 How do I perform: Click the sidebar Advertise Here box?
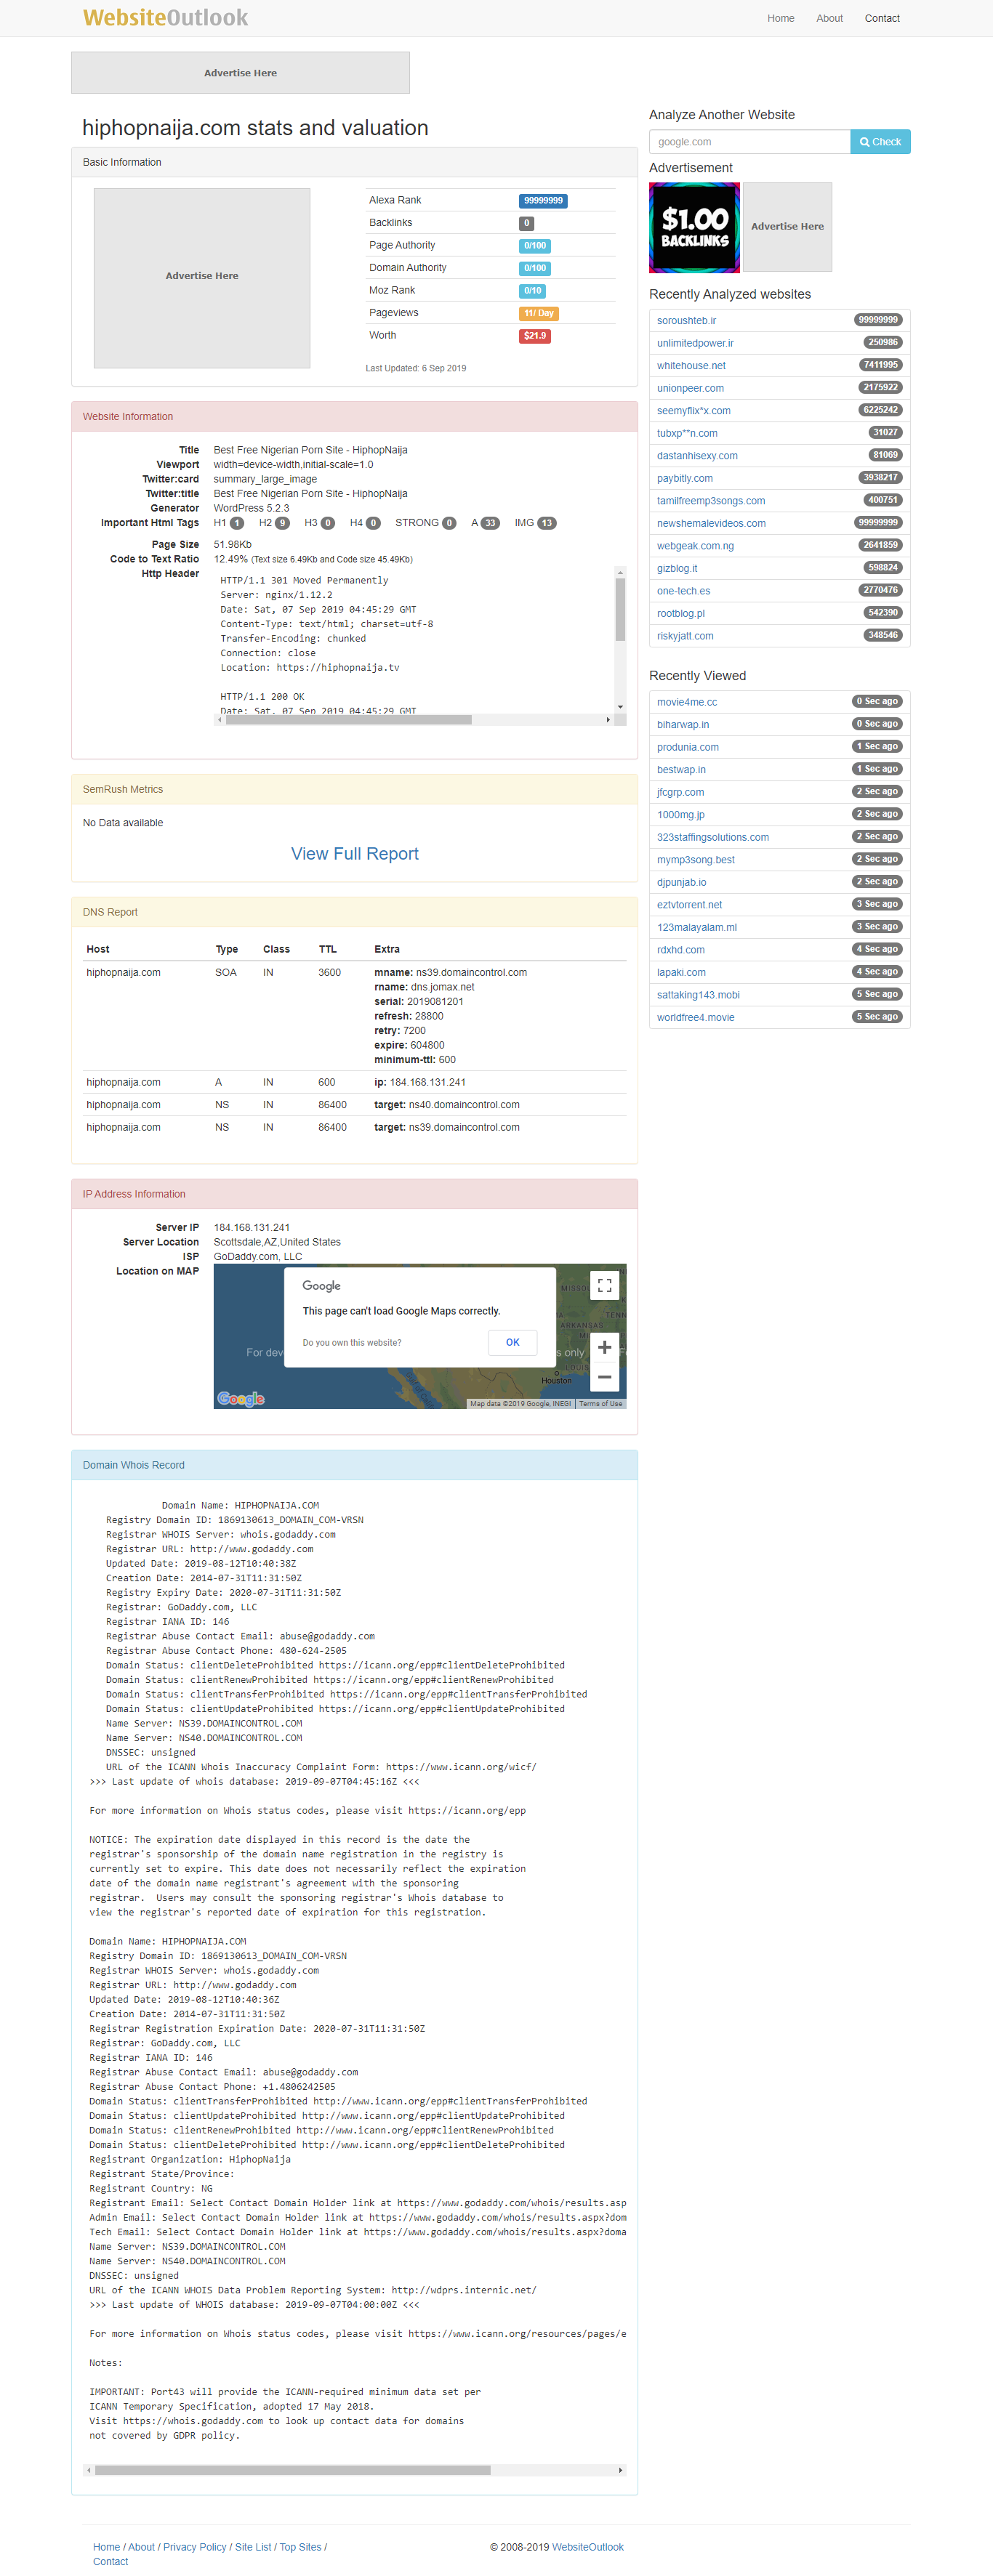[x=787, y=227]
